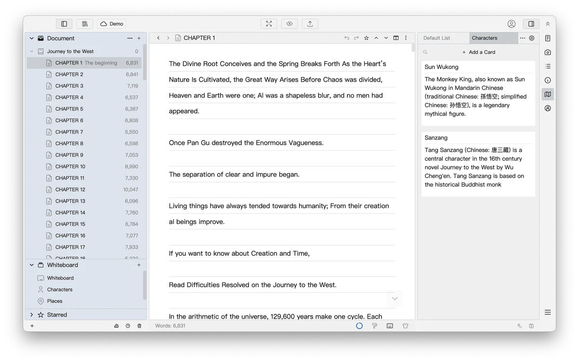This screenshot has width=579, height=362.
Task: Toggle the right sidebar panel
Action: [531, 24]
